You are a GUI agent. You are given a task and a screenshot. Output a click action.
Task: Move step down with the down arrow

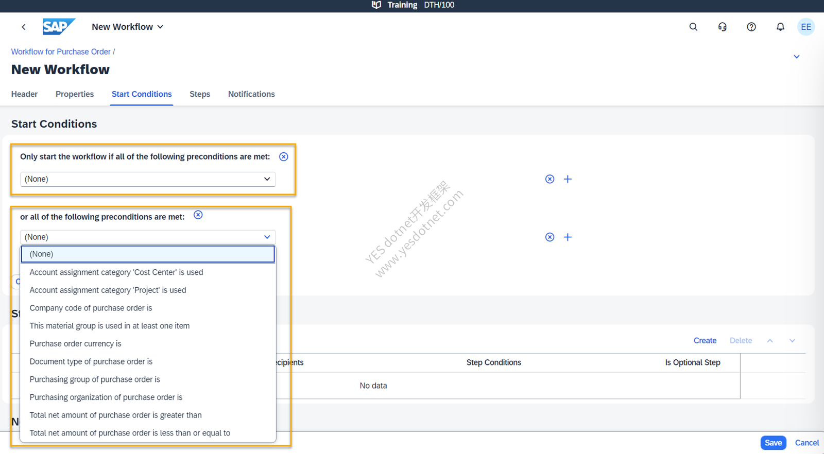pos(792,341)
